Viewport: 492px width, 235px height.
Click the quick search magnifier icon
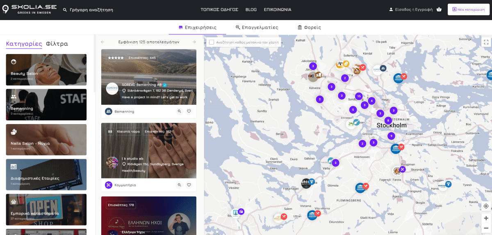click(x=65, y=9)
